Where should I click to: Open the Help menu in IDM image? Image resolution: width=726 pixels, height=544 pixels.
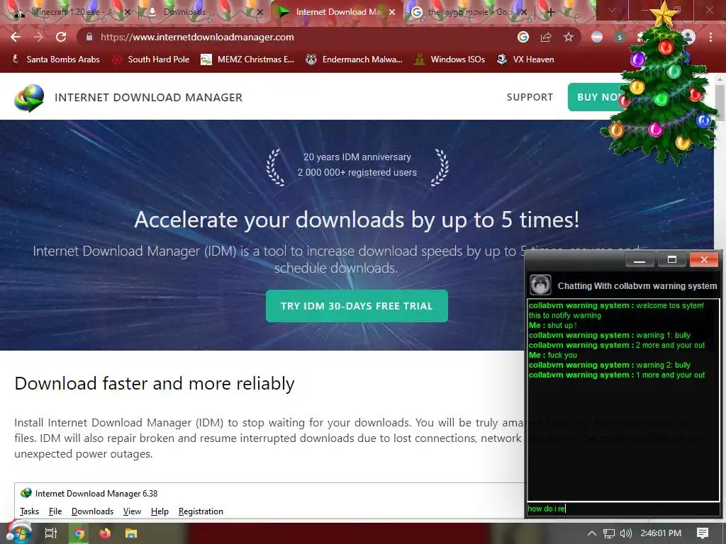click(x=160, y=511)
